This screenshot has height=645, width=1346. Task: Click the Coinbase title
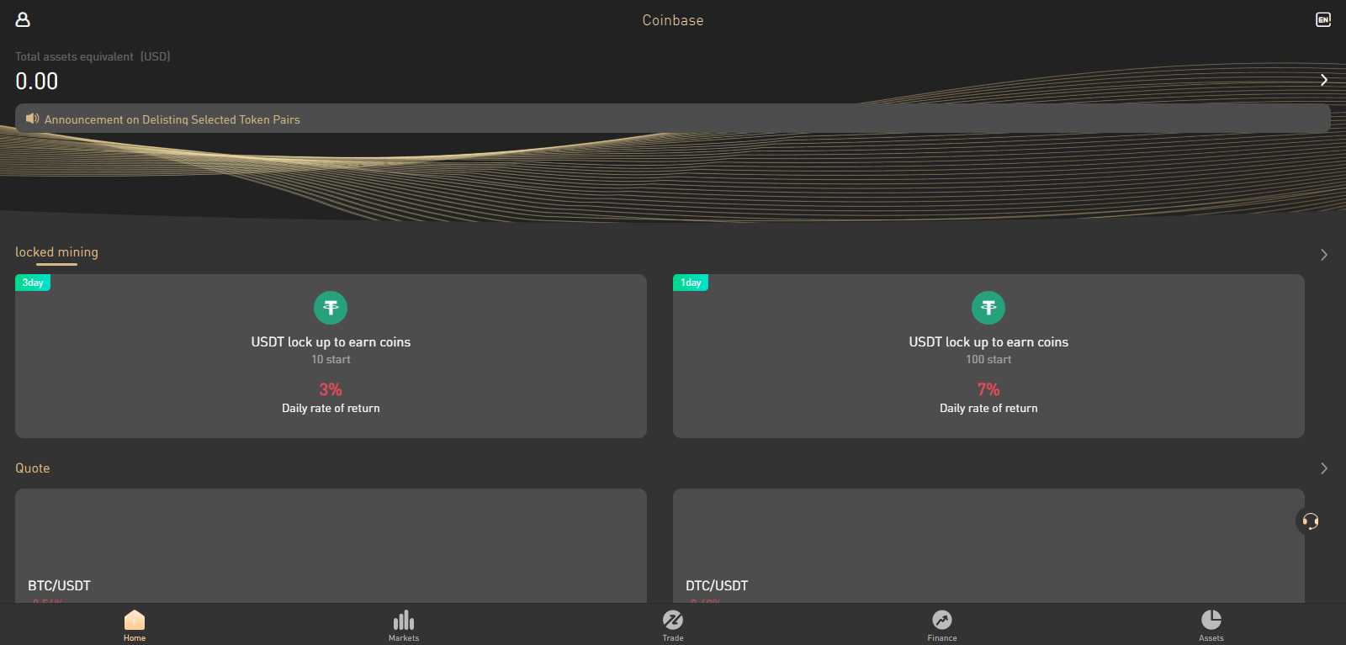click(673, 20)
